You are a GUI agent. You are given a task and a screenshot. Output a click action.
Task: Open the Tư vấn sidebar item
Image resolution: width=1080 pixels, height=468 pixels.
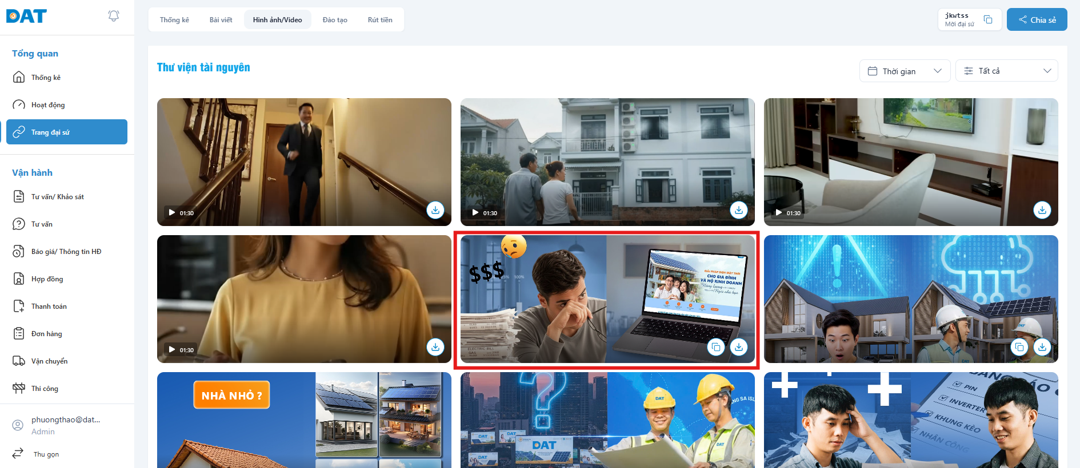(x=67, y=224)
